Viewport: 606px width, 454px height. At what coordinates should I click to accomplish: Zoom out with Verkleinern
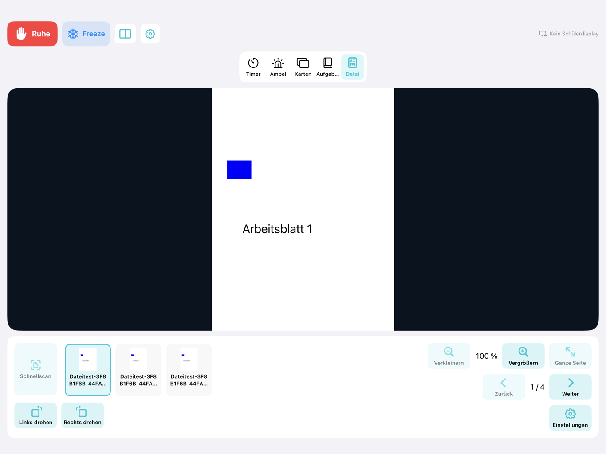tap(449, 356)
